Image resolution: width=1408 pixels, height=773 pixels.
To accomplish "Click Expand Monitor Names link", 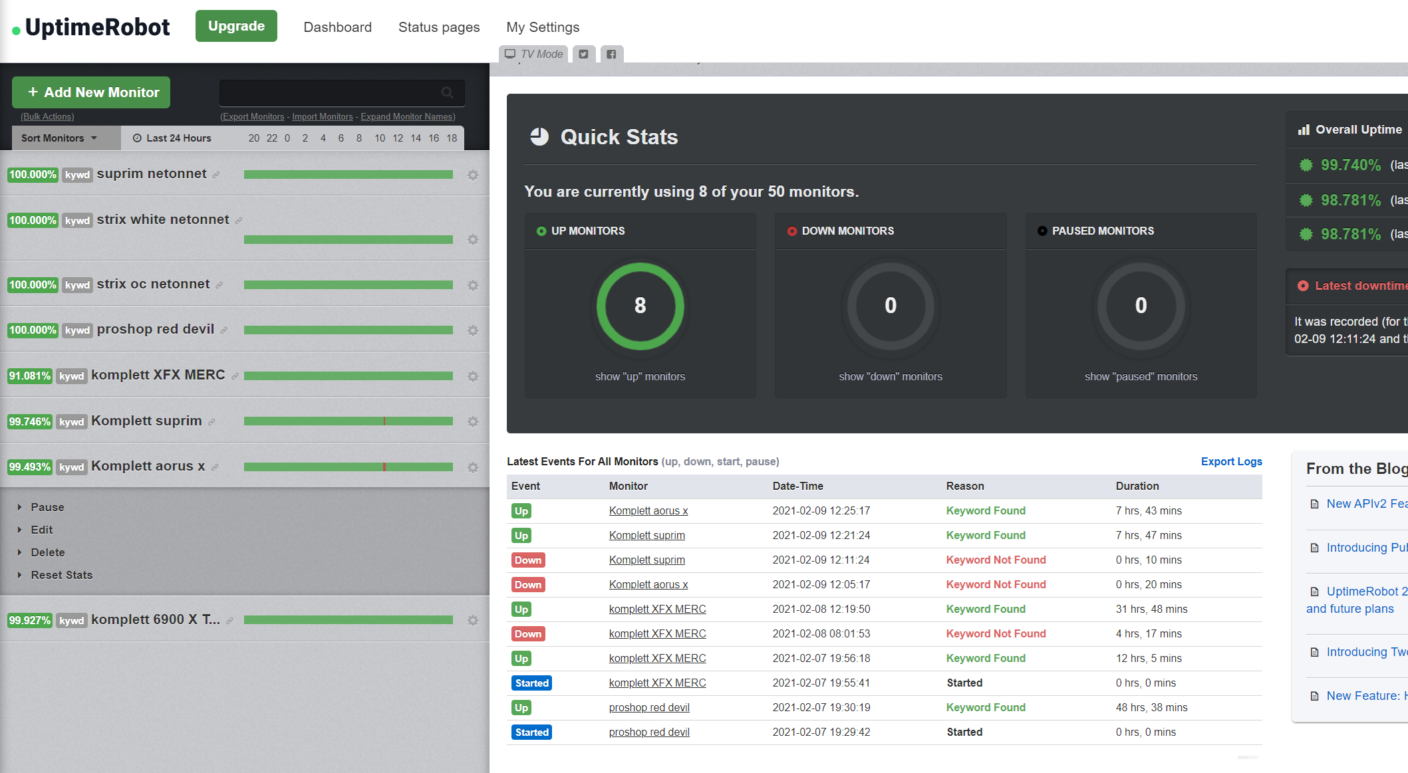I will pos(407,116).
